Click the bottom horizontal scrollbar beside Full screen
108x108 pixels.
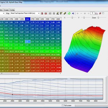91,105
